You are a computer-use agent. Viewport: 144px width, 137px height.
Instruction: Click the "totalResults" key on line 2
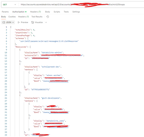tap(22, 30)
